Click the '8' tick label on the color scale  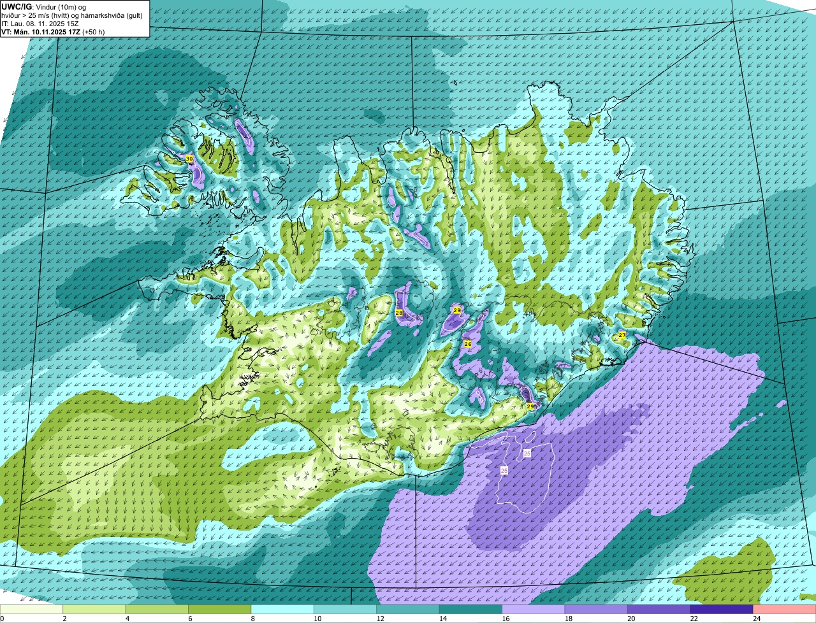[252, 619]
